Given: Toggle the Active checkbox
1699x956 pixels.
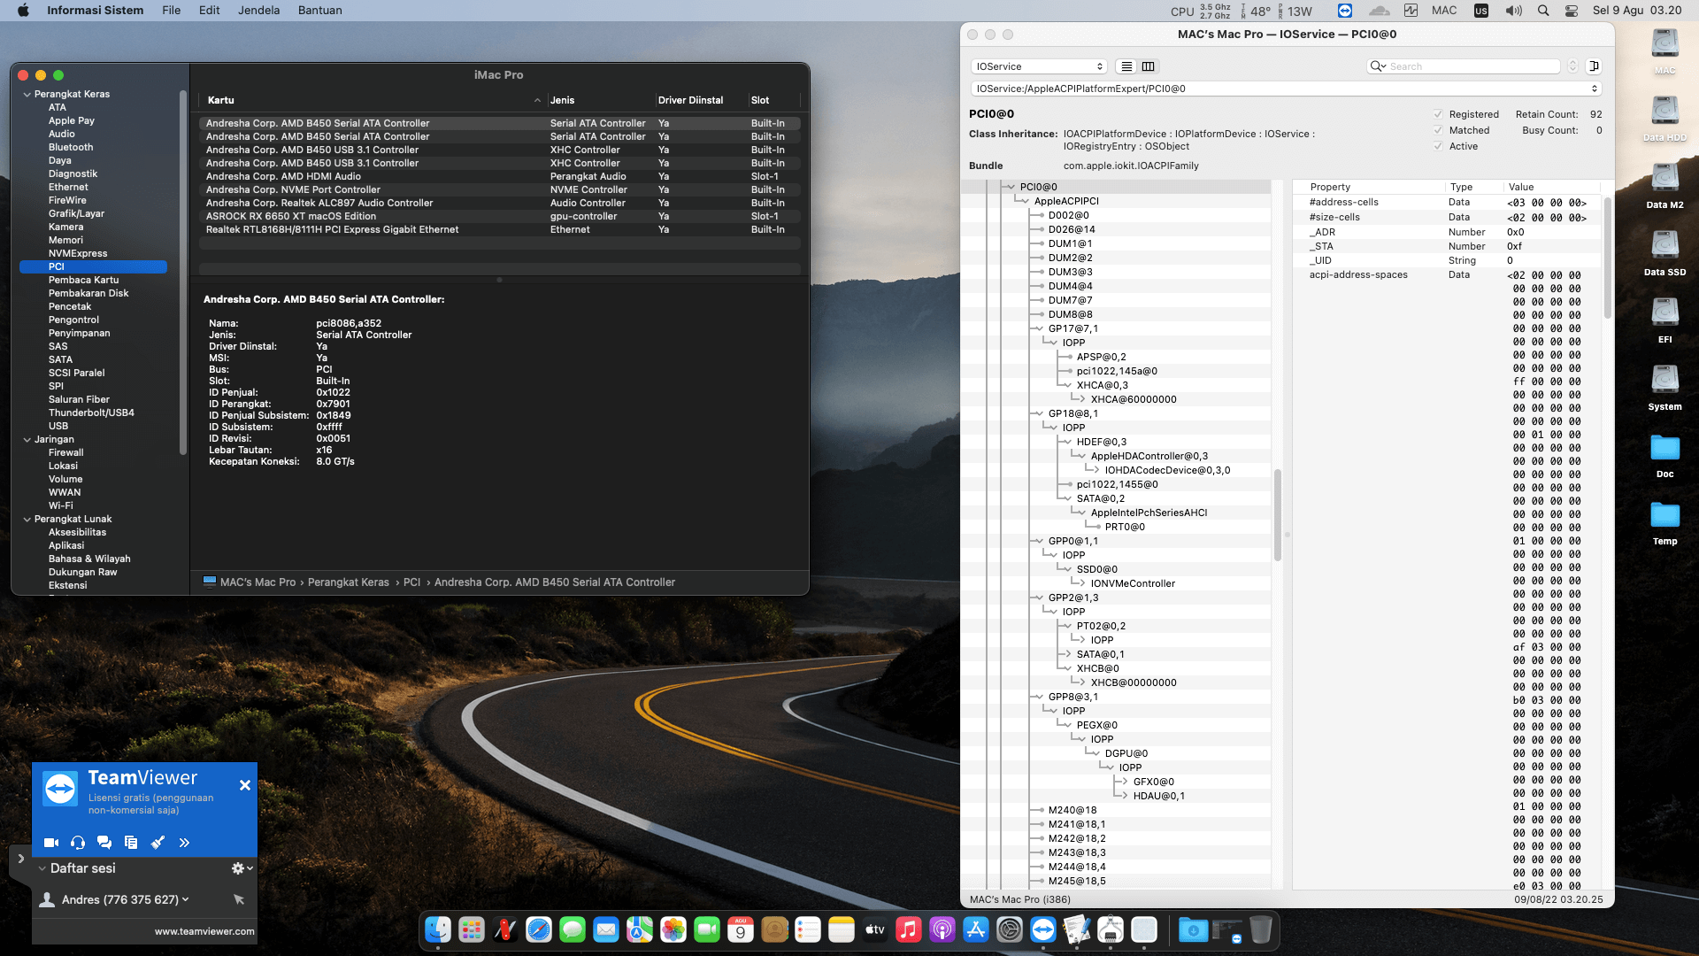Looking at the screenshot, I should [1438, 146].
